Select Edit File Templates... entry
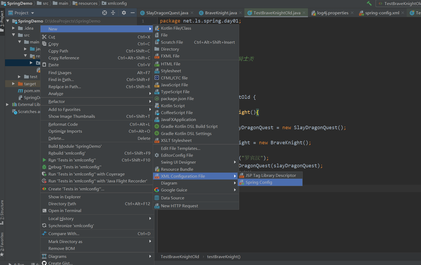The height and width of the screenshot is (265, 421). 196,148
